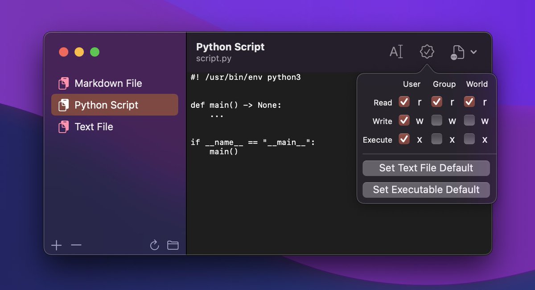The width and height of the screenshot is (535, 290).
Task: Click the User column header in permissions
Action: point(412,84)
